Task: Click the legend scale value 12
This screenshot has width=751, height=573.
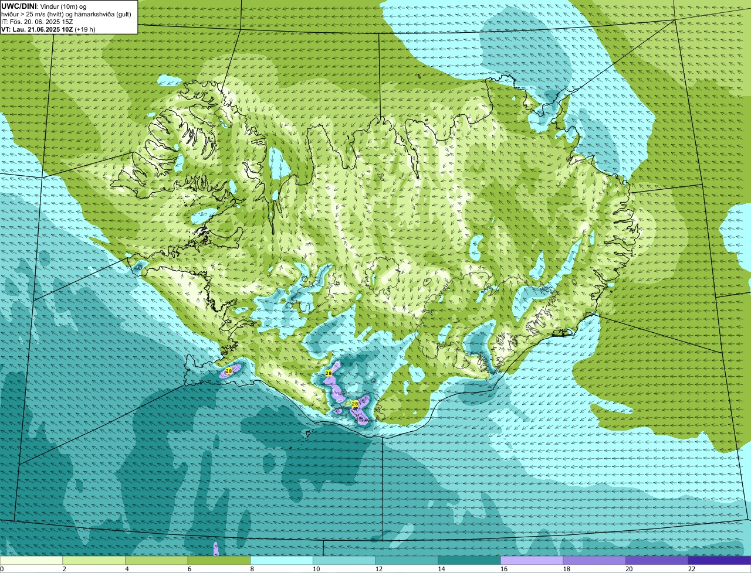Action: click(378, 569)
